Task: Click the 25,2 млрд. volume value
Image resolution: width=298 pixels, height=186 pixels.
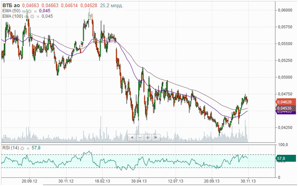Action: point(112,6)
